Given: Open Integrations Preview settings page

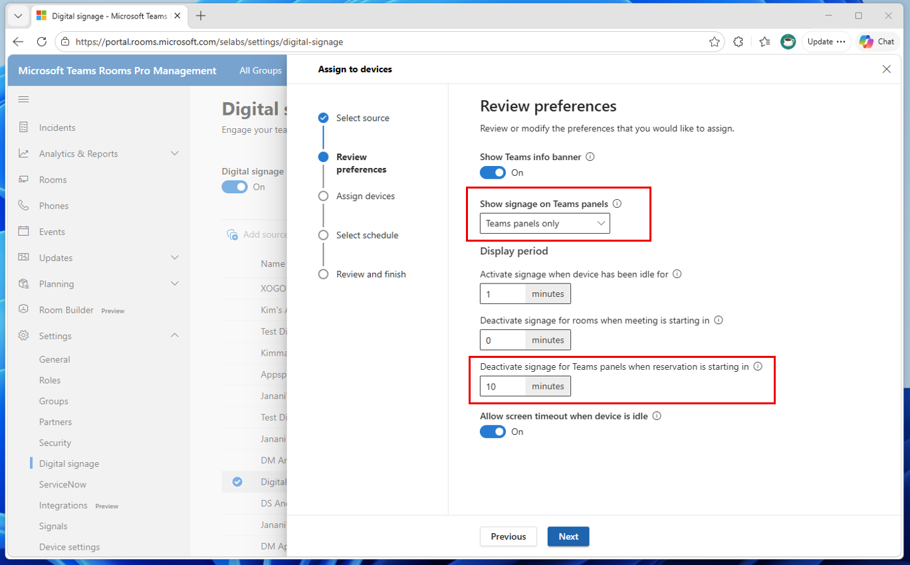Looking at the screenshot, I should click(x=78, y=505).
